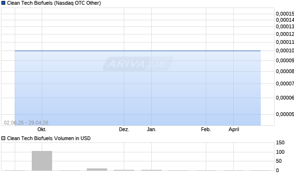Click the 'Feb.' axis label

(x=206, y=129)
